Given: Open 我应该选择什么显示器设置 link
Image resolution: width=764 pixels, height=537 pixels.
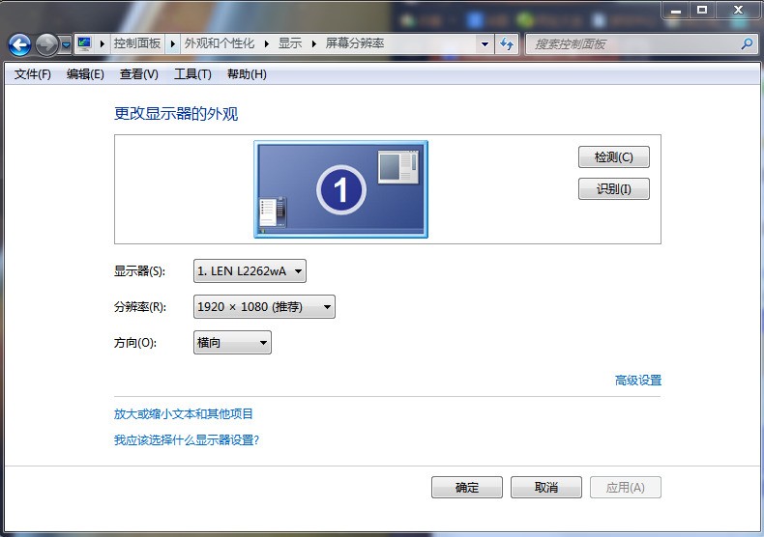Looking at the screenshot, I should pos(187,440).
